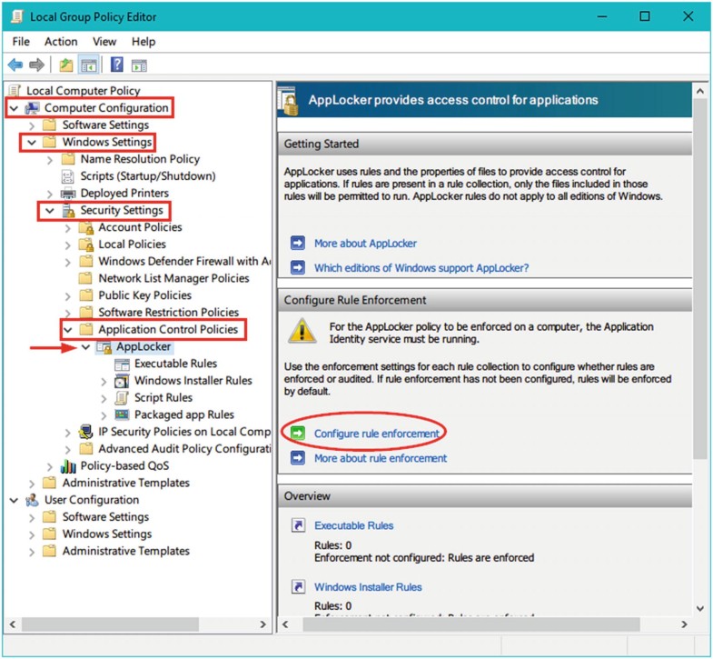
Task: Click the left tree horizontal scrollbar thumb
Action: coord(110,624)
